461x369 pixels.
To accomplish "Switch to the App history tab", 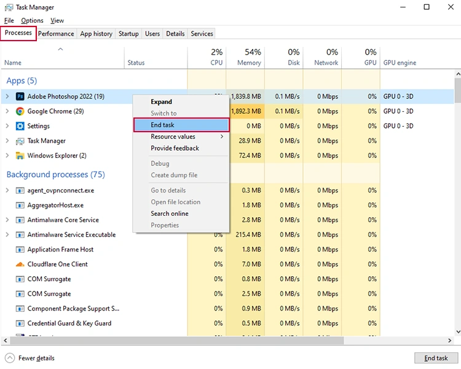I will pyautogui.click(x=96, y=34).
